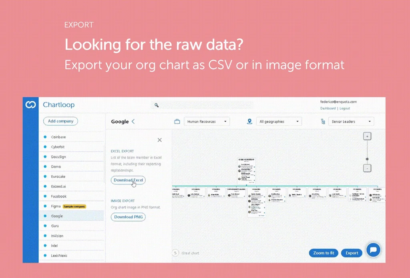The image size is (410, 278).
Task: Click the Download Excel button
Action: tap(128, 180)
